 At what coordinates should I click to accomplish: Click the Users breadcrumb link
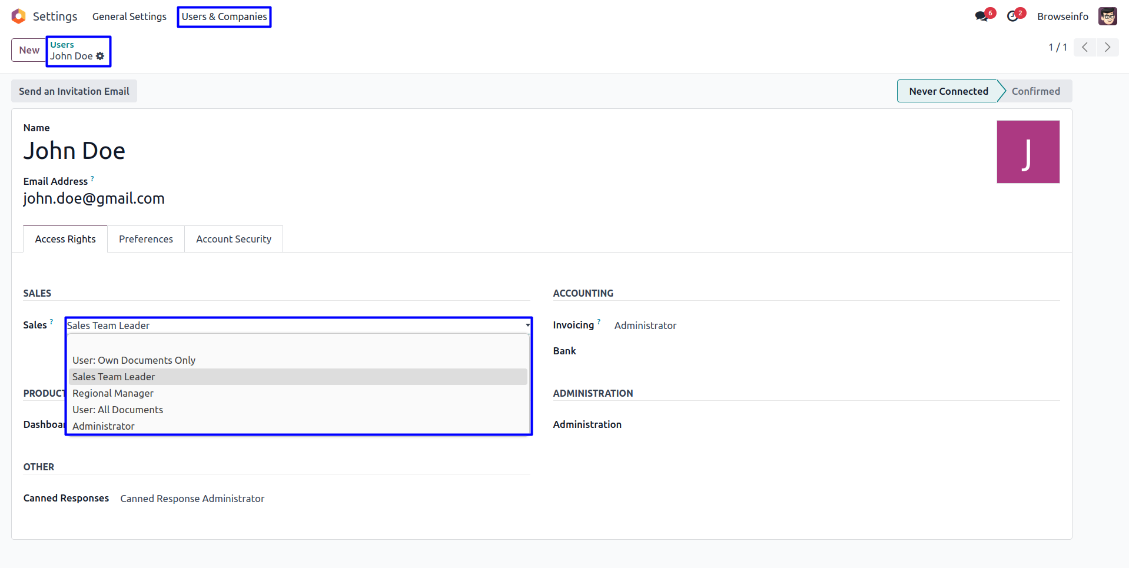pos(62,45)
